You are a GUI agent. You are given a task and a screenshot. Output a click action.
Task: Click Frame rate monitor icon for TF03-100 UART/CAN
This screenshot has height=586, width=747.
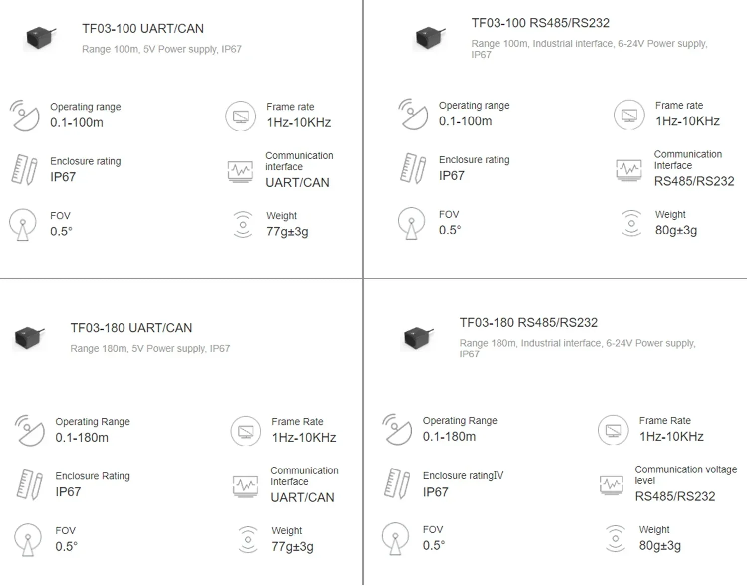coord(241,117)
